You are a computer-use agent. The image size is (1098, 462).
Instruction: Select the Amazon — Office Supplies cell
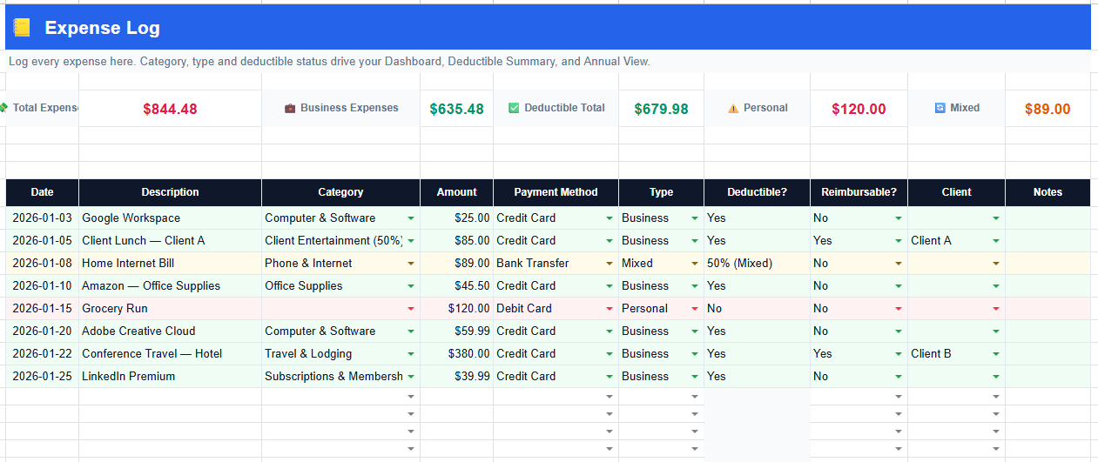coord(170,286)
